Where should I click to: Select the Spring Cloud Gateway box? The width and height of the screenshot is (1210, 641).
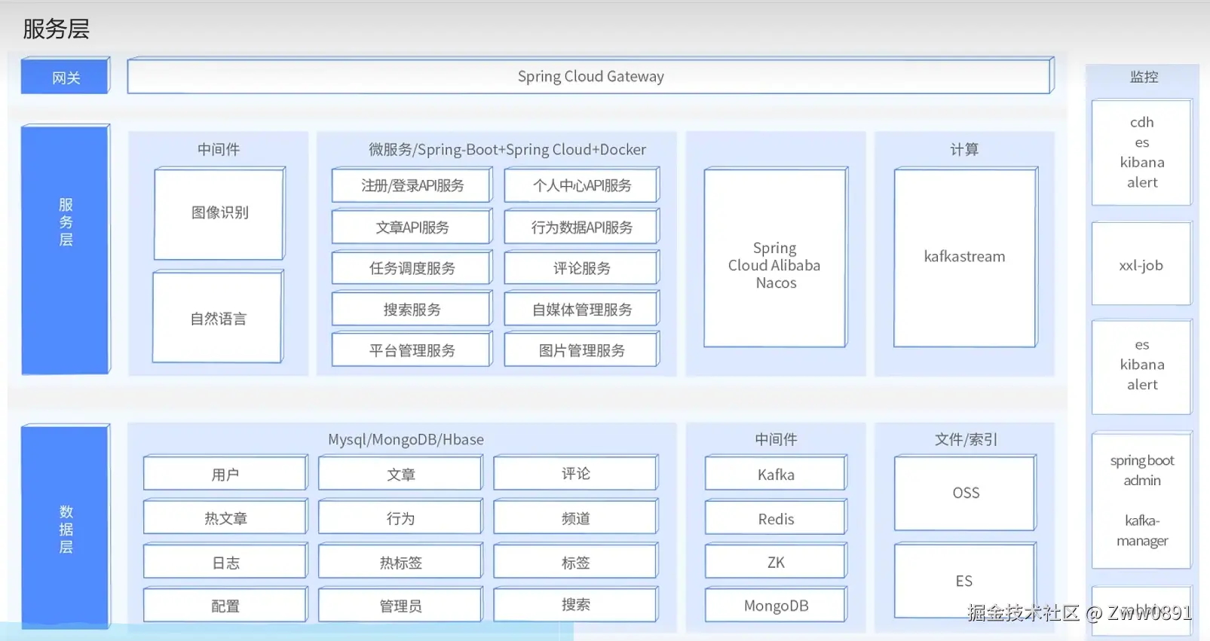tap(590, 76)
